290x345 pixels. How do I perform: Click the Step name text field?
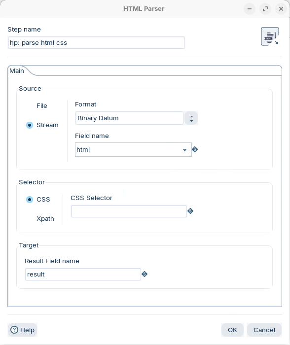96,43
